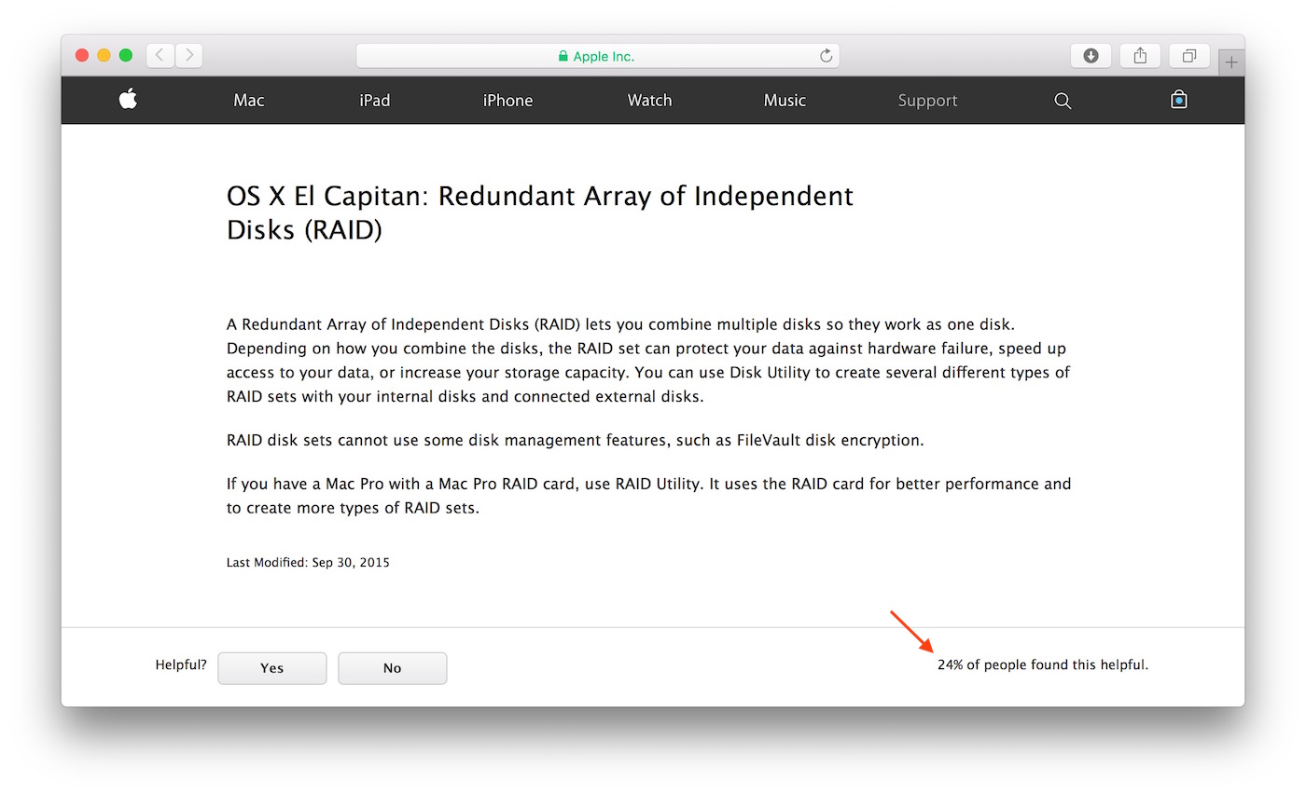The height and width of the screenshot is (794, 1306).
Task: Open the Mac navigation item
Action: [x=249, y=101]
